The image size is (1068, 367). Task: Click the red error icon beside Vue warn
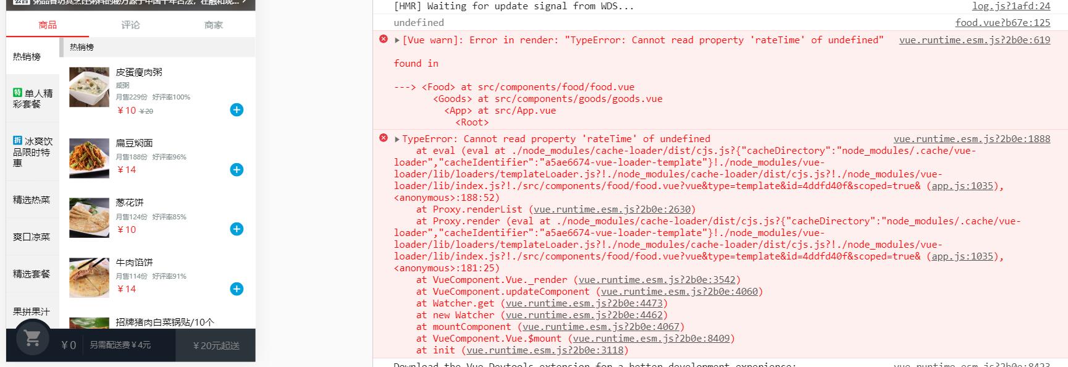point(383,39)
